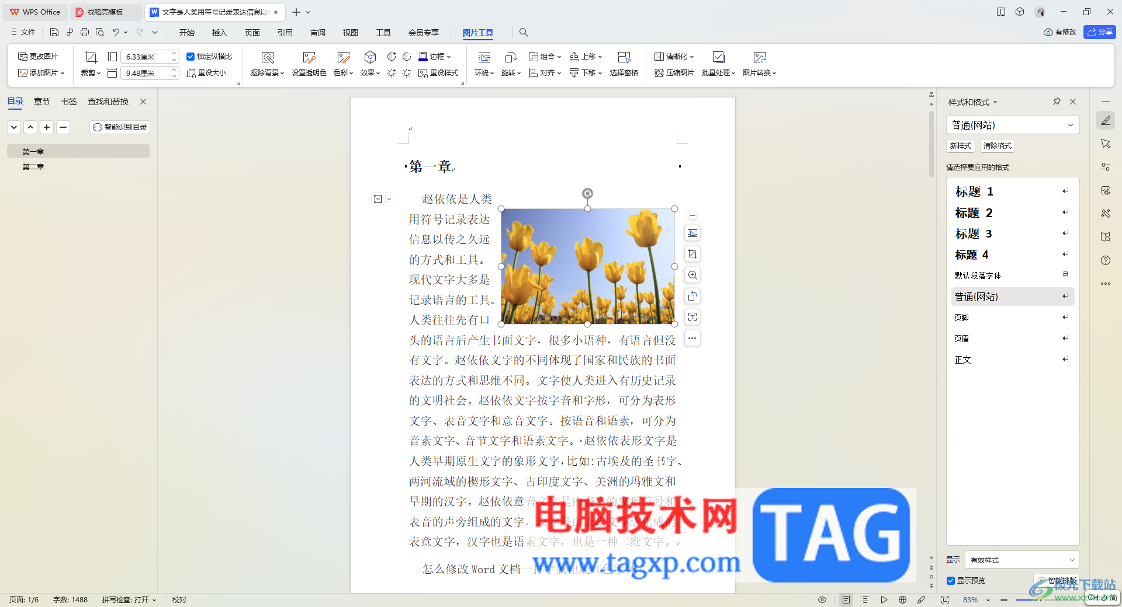Open the 文件 menu

point(23,32)
